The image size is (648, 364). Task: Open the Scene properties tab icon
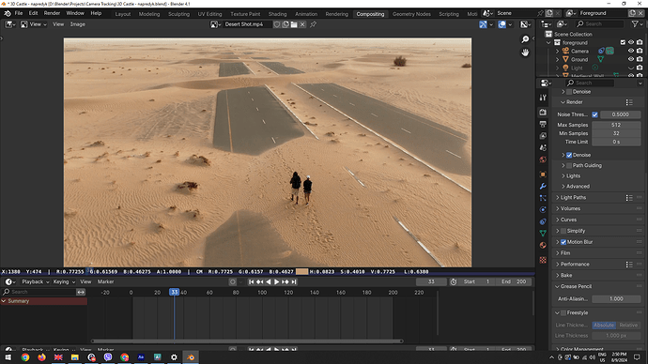(543, 147)
